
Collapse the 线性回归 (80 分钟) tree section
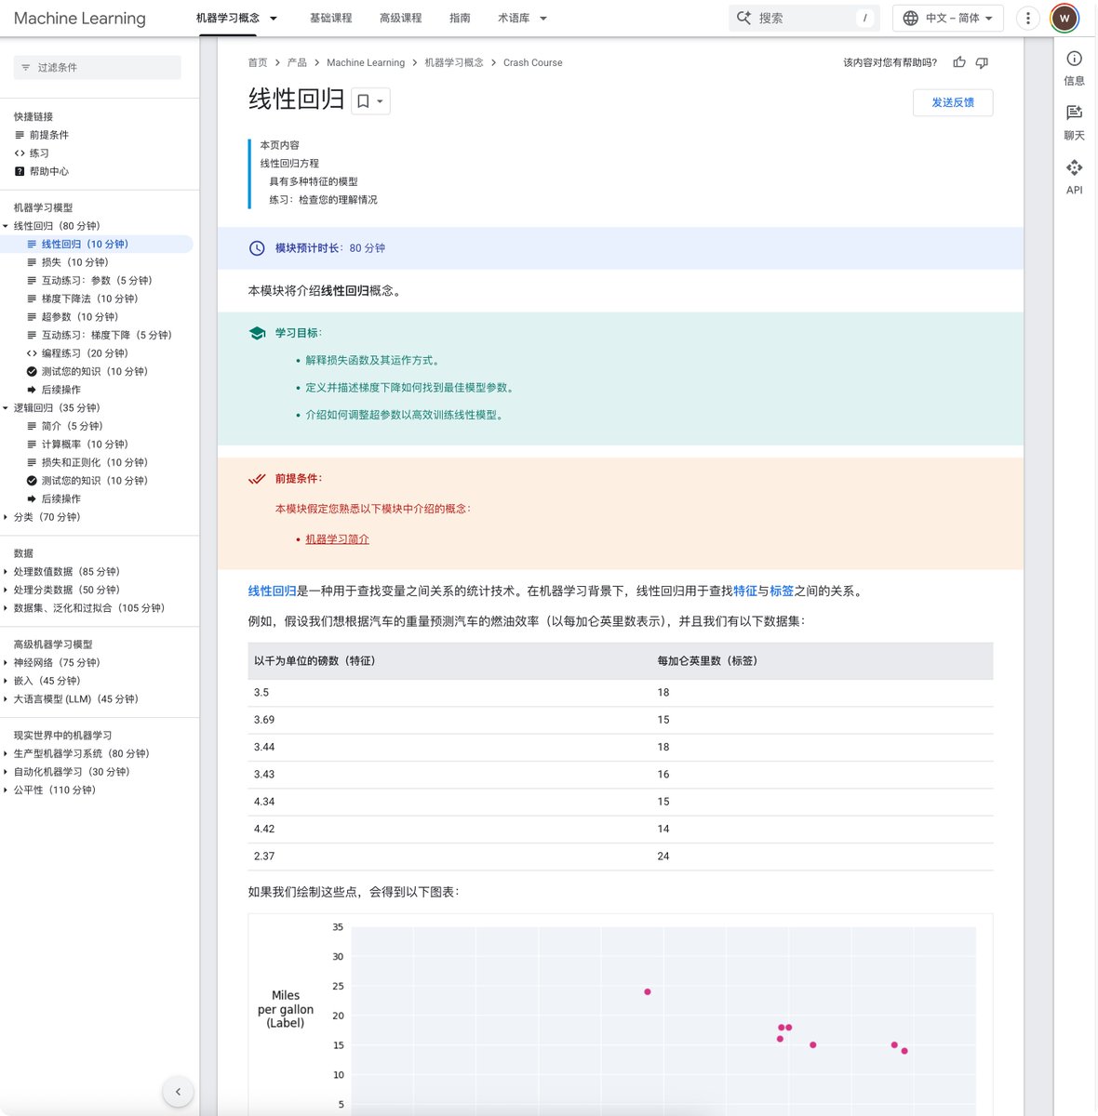(6, 226)
